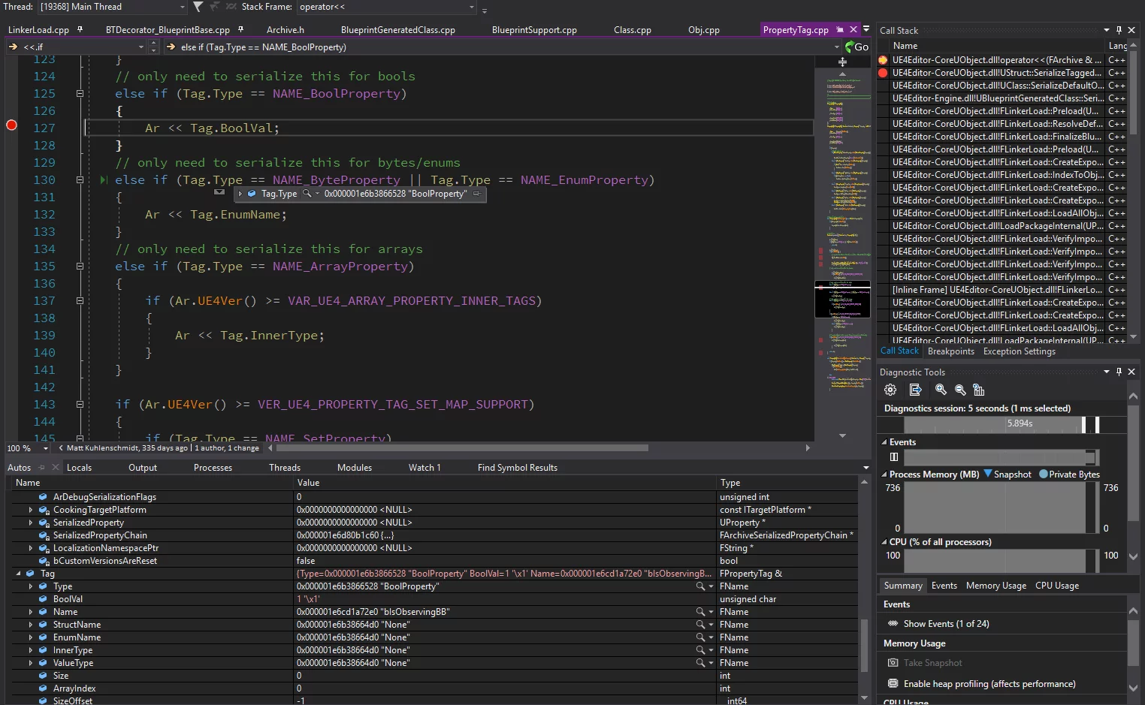
Task: Open the Diagnostic Tools window options dropdown
Action: pyautogui.click(x=1106, y=372)
